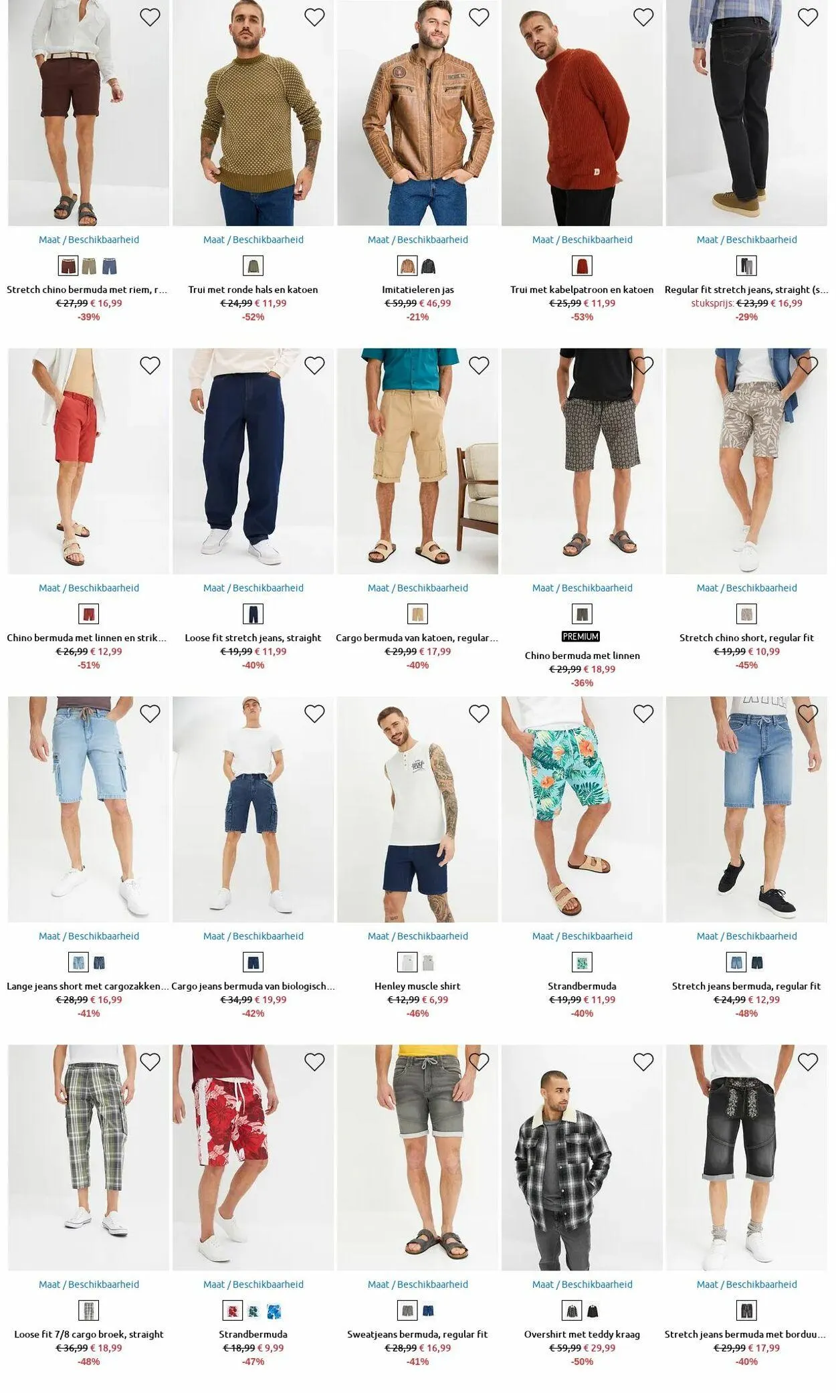Select blue Sweatjeans bermuda color variant

pos(428,1311)
